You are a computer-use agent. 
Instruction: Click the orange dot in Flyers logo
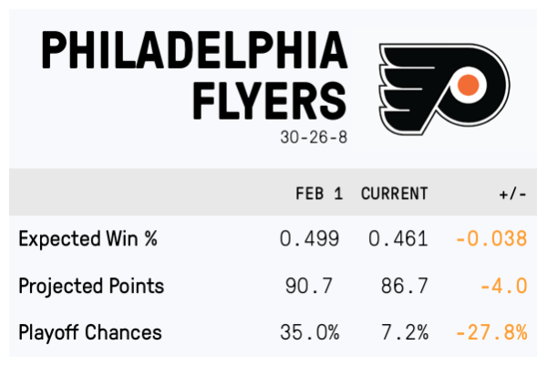click(x=467, y=86)
